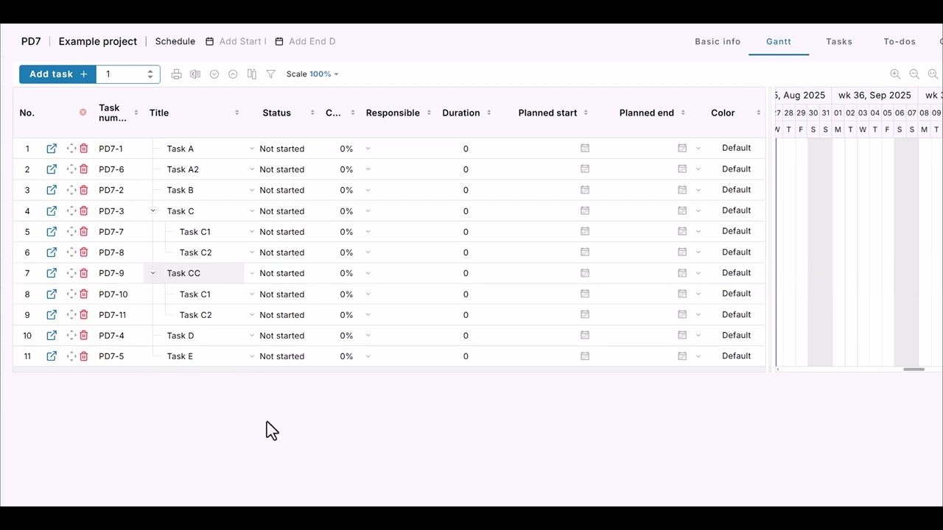Select the Gantt tab
Image resolution: width=943 pixels, height=530 pixels.
(x=779, y=42)
